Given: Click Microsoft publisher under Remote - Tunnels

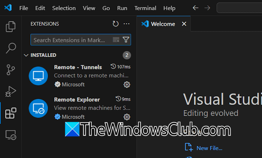Looking at the screenshot, I should (73, 85).
